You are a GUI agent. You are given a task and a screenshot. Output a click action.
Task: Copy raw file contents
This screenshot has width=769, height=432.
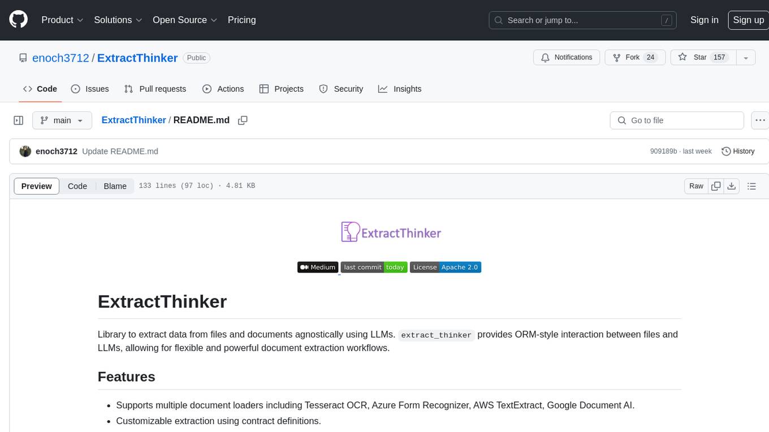point(716,186)
